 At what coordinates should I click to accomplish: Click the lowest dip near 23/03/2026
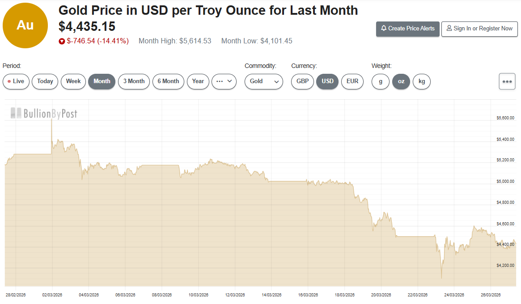(441, 278)
